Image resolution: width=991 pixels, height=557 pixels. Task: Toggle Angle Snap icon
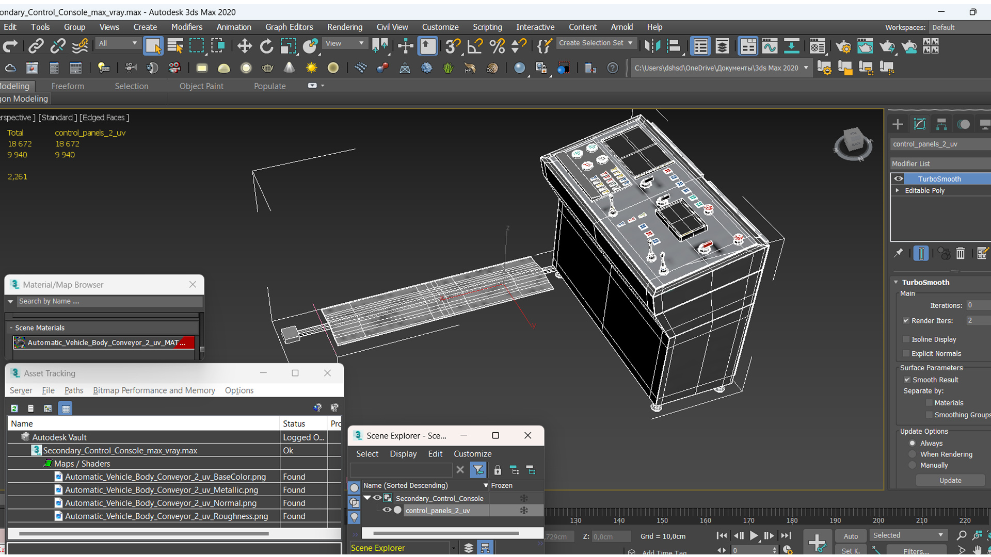[474, 46]
